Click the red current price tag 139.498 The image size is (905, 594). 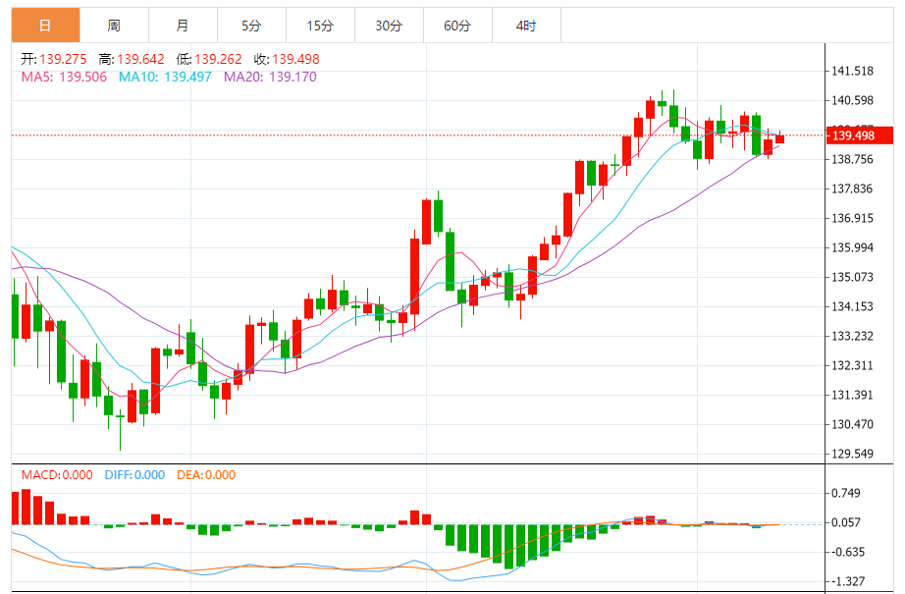point(860,135)
